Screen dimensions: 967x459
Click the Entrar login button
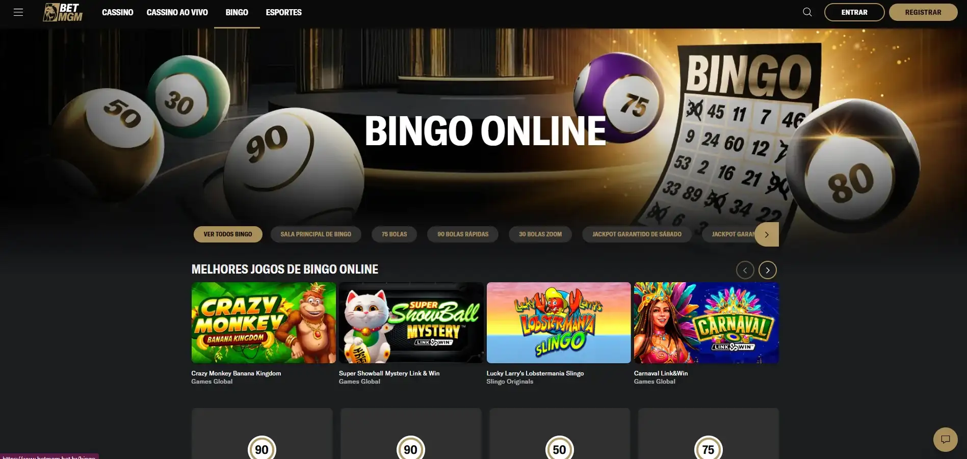pos(854,12)
